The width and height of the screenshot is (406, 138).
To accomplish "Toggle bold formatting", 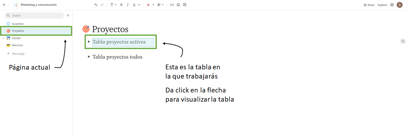I will 121,5.
